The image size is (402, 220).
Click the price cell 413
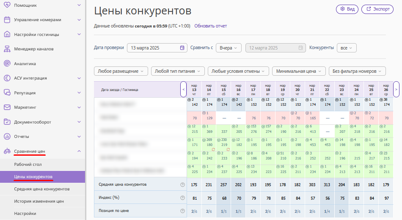(313, 132)
